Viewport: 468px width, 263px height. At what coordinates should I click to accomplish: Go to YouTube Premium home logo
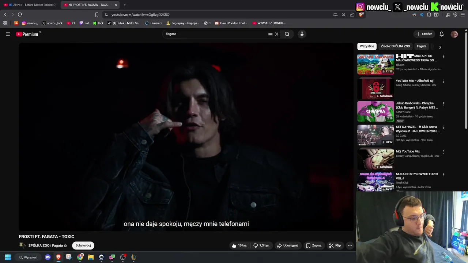[x=27, y=34]
